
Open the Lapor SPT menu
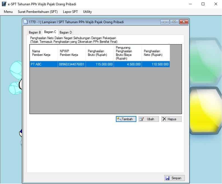(70, 12)
